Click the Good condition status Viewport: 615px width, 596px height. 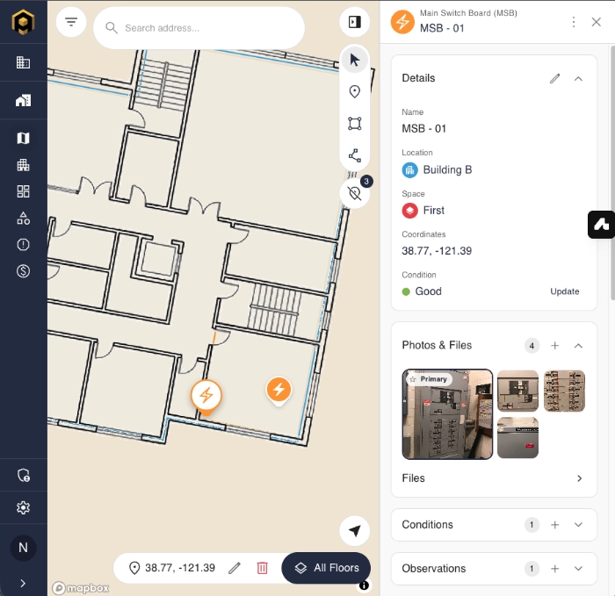(x=422, y=291)
